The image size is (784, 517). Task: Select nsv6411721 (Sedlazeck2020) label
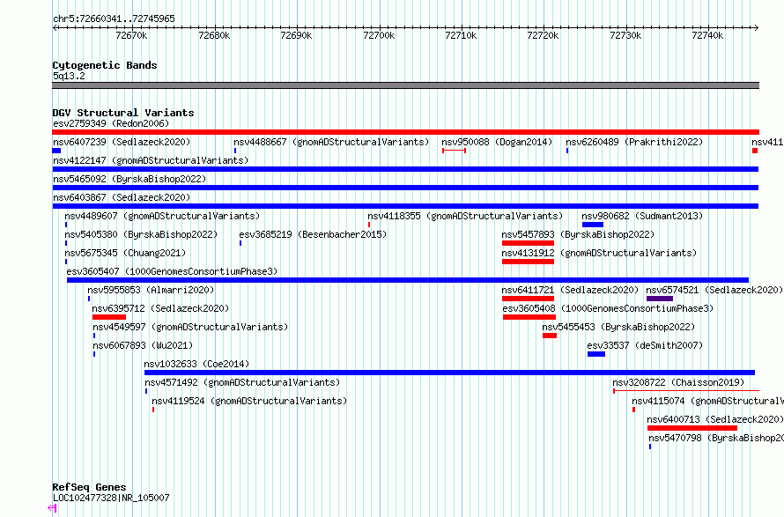coord(570,290)
